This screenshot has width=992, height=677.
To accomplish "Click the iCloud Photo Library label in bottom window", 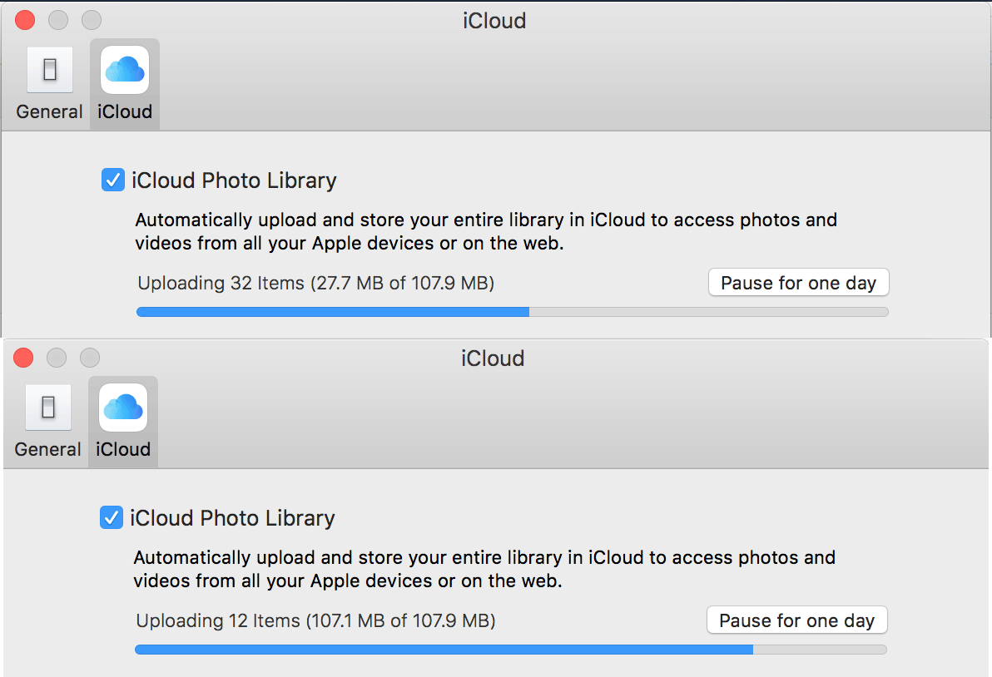I will (x=232, y=518).
